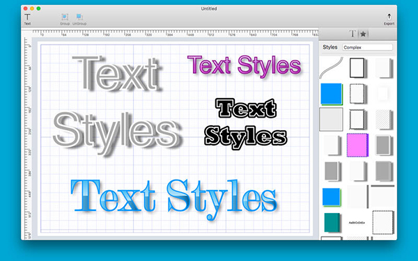
Task: Choose the style with thick top line
Action: [382, 196]
